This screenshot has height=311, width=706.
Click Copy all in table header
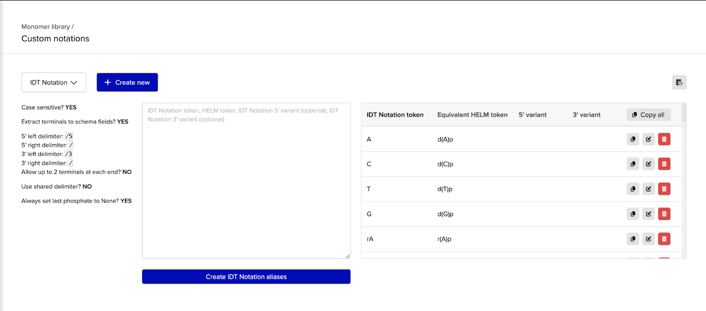coord(648,115)
